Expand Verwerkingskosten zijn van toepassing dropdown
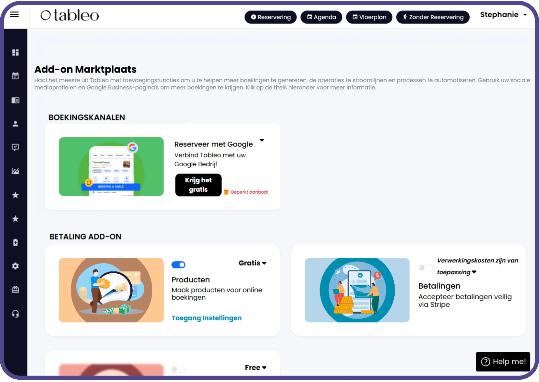Viewport: 539px width, 382px height. (x=477, y=266)
